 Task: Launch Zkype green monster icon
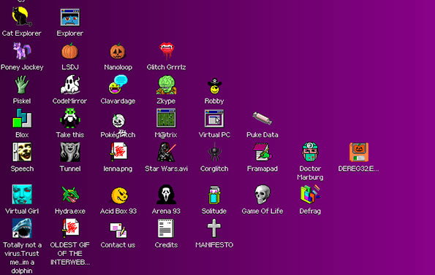(x=166, y=85)
